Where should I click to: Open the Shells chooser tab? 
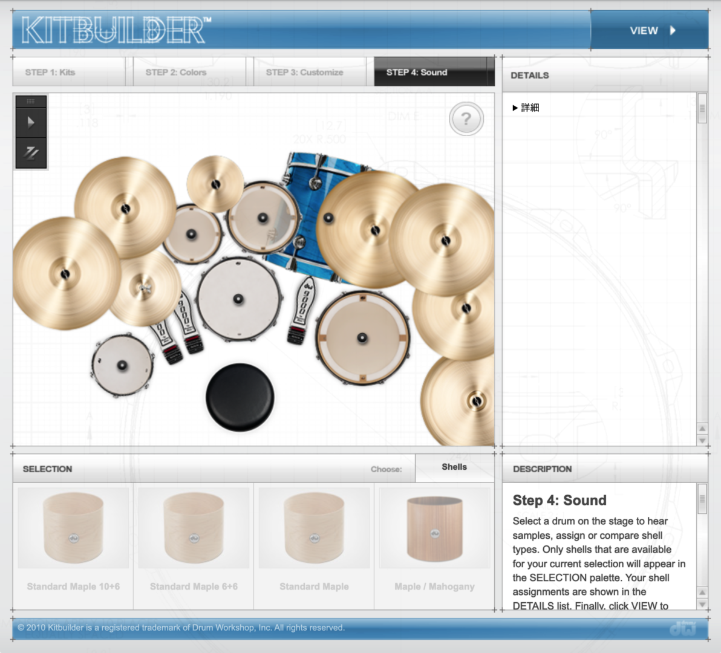(454, 467)
